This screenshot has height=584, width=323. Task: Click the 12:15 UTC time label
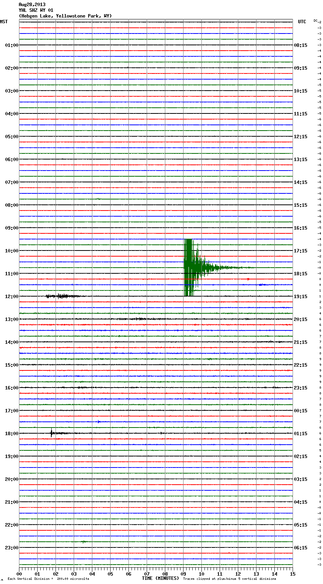301,137
